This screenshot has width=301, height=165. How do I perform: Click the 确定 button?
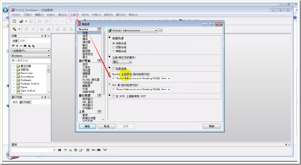(x=87, y=126)
